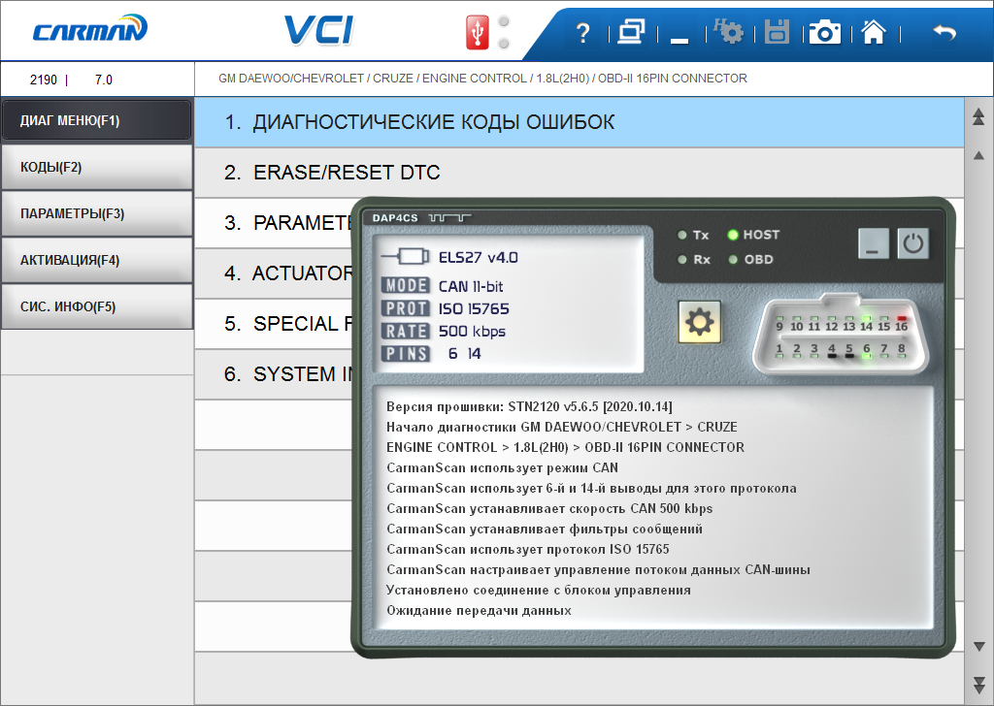Click the minimize bar icon in toolbar
994x706 pixels.
click(x=679, y=41)
